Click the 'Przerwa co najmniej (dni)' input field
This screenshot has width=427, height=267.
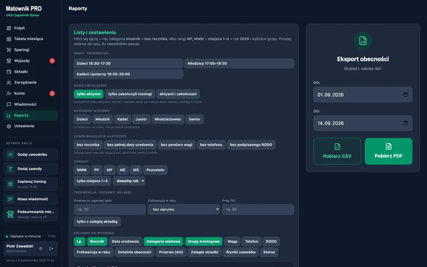click(x=109, y=209)
